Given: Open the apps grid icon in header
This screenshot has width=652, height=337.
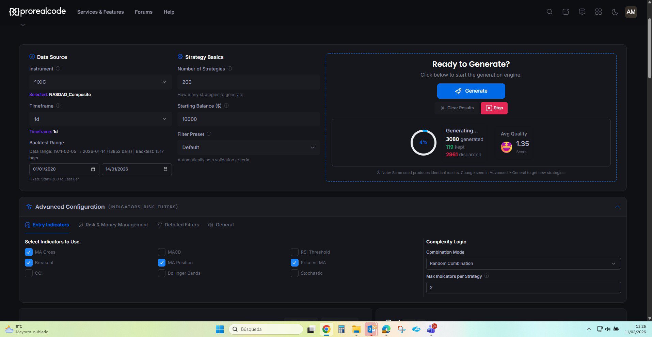Looking at the screenshot, I should pyautogui.click(x=598, y=12).
